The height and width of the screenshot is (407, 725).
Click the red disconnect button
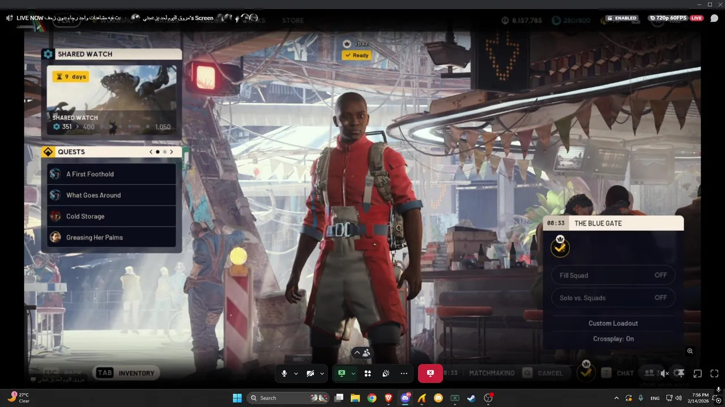pos(430,374)
